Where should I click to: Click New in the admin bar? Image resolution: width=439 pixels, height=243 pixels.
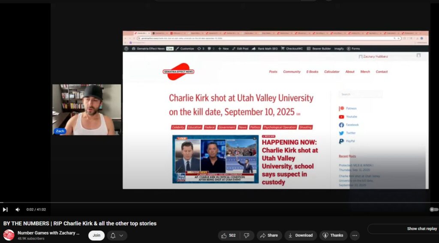tap(223, 49)
